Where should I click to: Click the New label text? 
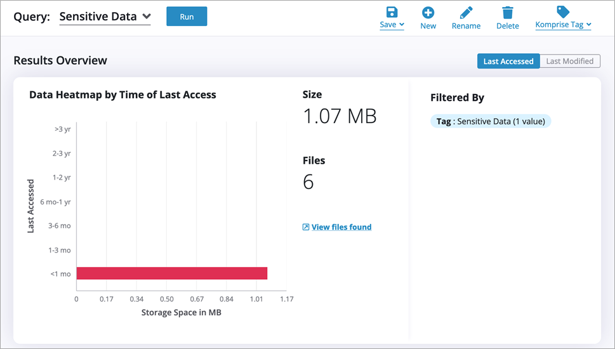pos(428,26)
